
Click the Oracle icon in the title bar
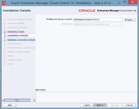(x=4, y=3)
